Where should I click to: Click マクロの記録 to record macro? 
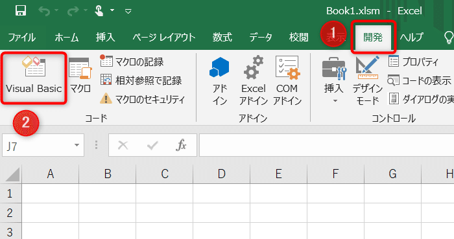coord(132,62)
